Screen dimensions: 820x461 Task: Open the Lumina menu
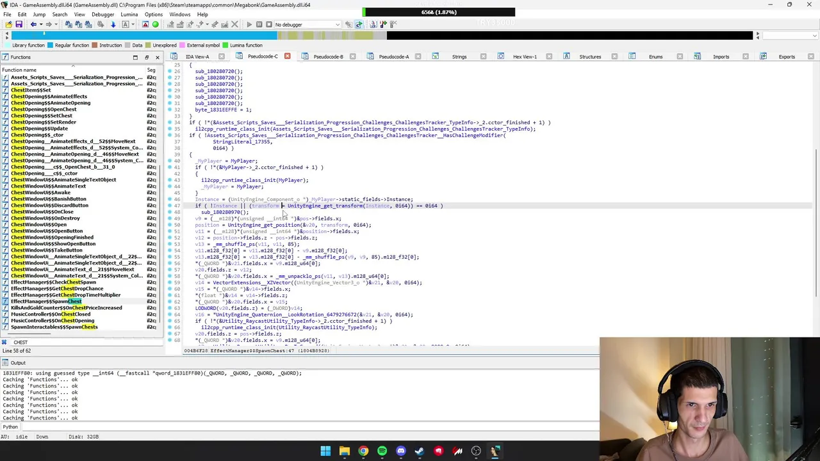point(129,14)
